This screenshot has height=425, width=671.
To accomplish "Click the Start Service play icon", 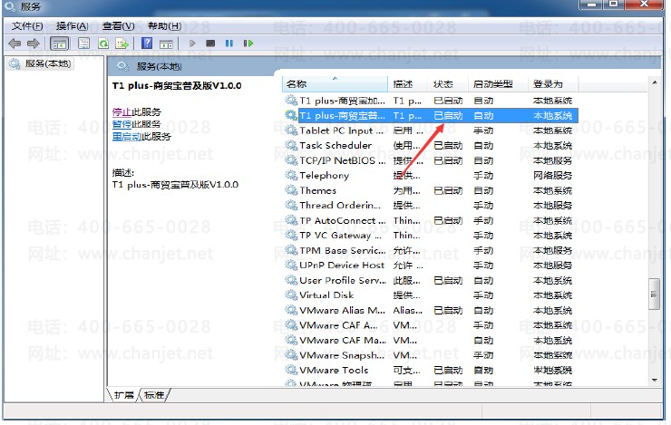I will point(192,43).
